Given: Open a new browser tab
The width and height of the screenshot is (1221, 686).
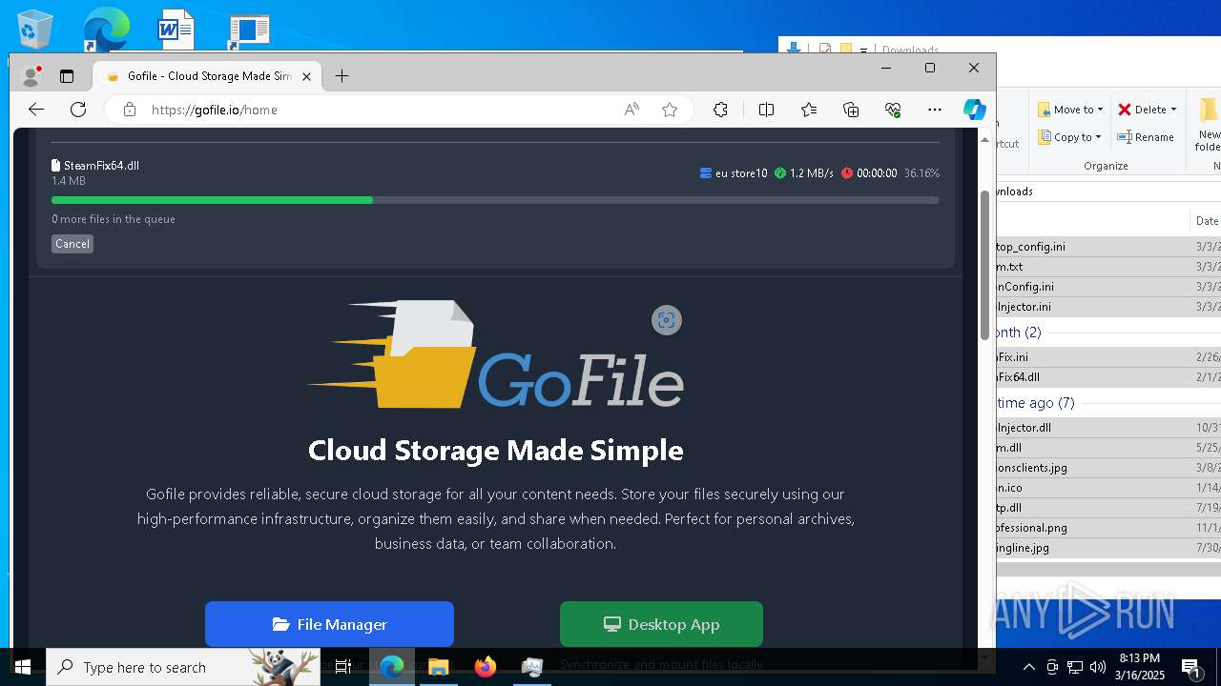Looking at the screenshot, I should click(341, 76).
